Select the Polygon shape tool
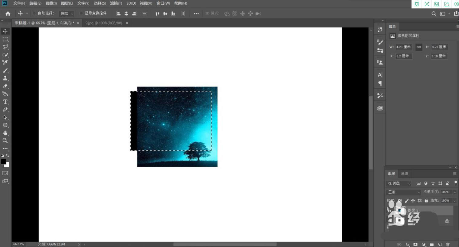Screen dimensions: 459x247 (x=5, y=125)
